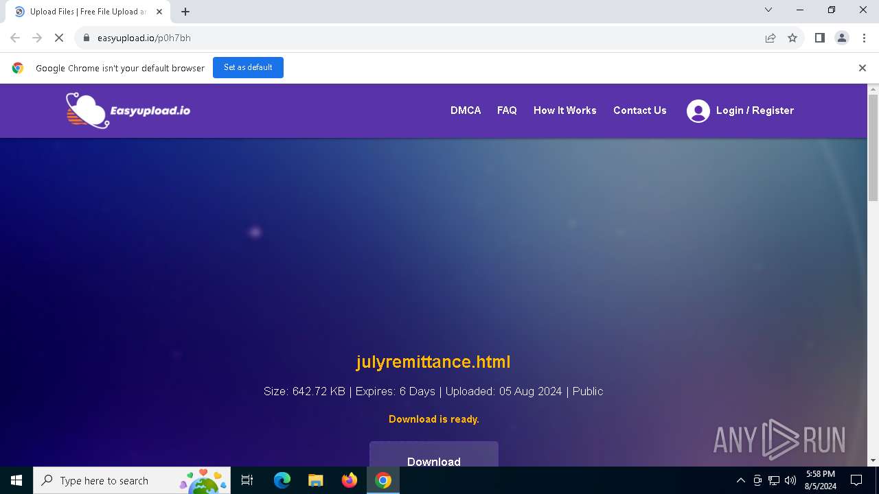Dismiss the default browser notification bar
The image size is (879, 494).
coord(863,68)
